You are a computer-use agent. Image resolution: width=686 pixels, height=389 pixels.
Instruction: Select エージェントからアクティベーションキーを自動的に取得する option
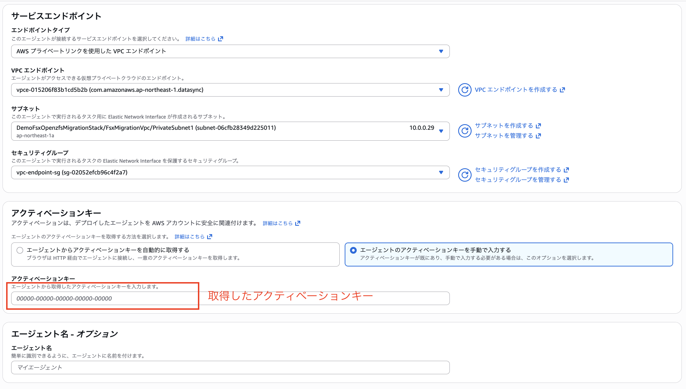[20, 250]
